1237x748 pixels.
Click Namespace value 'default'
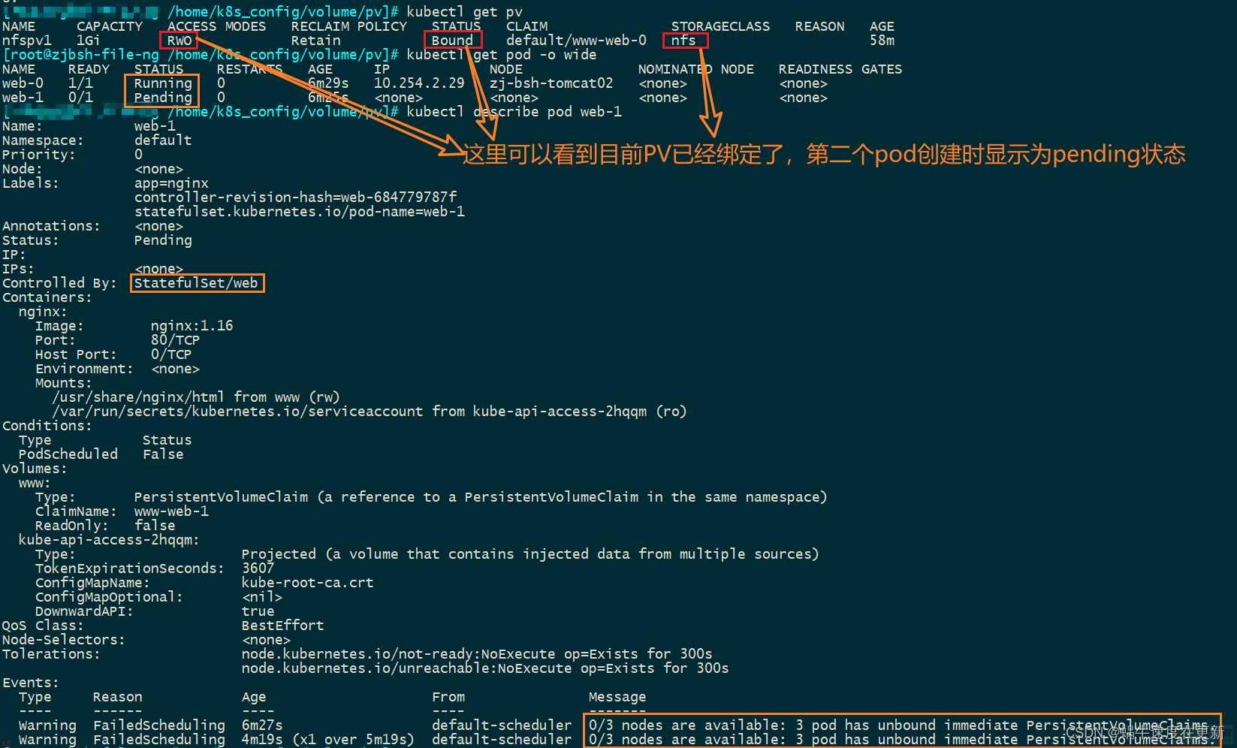(x=163, y=140)
